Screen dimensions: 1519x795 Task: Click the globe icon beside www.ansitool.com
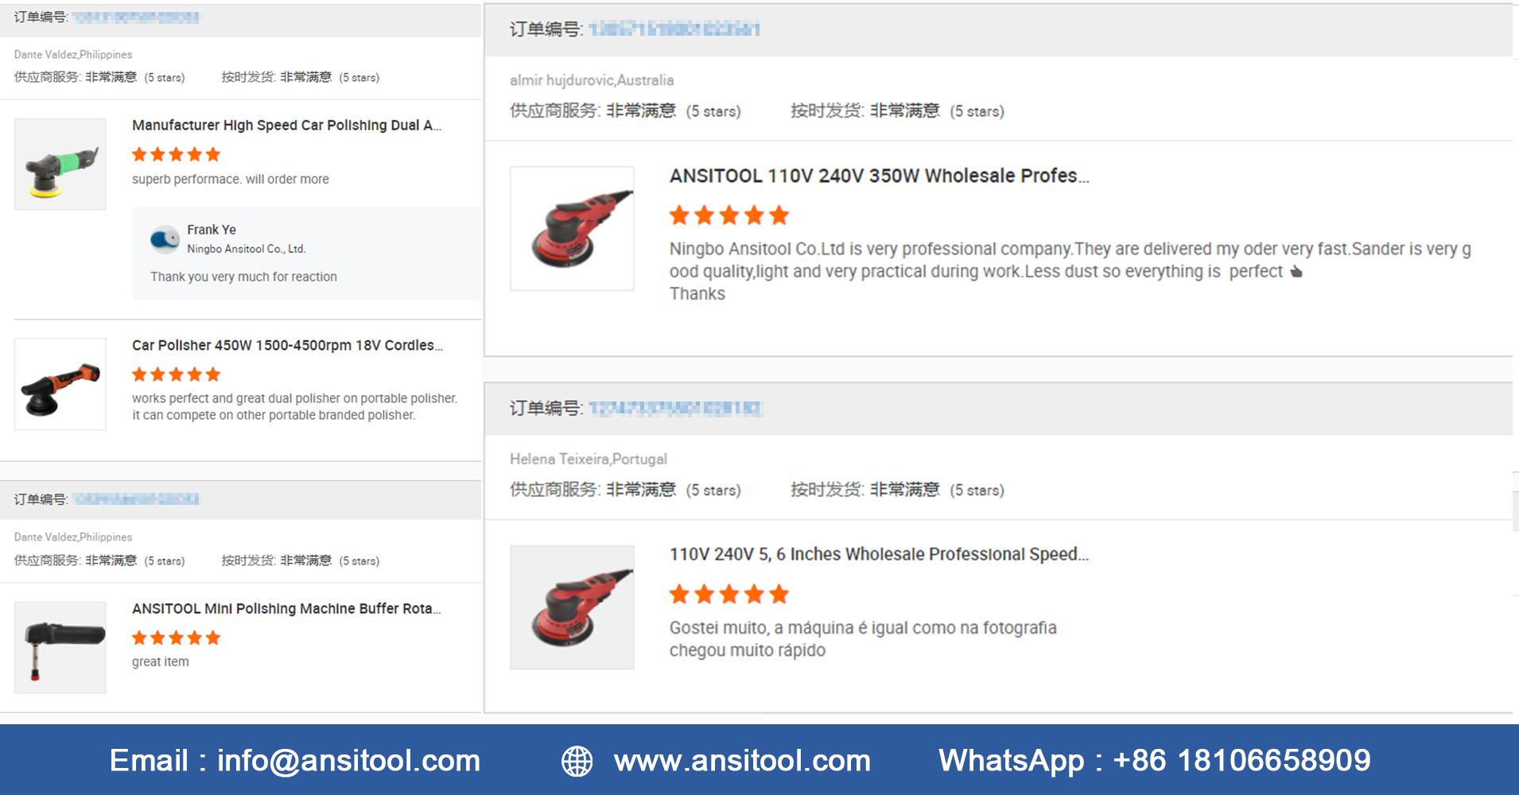(577, 761)
